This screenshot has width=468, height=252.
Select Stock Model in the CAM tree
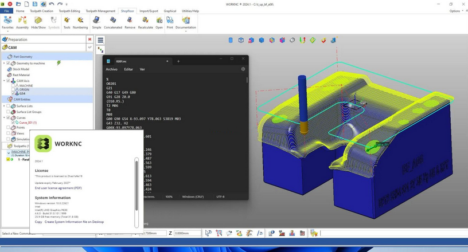[x=21, y=69]
